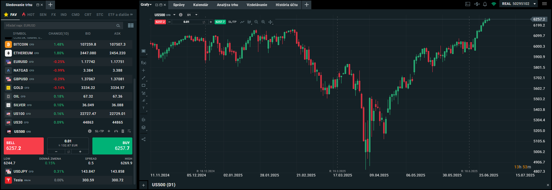Image resolution: width=552 pixels, height=190 pixels.
Task: Click the share chart icon
Action: click(143, 139)
